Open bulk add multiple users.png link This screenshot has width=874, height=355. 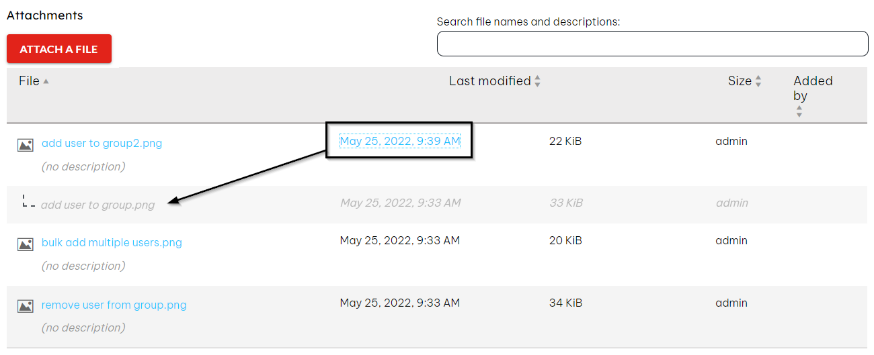pos(112,242)
